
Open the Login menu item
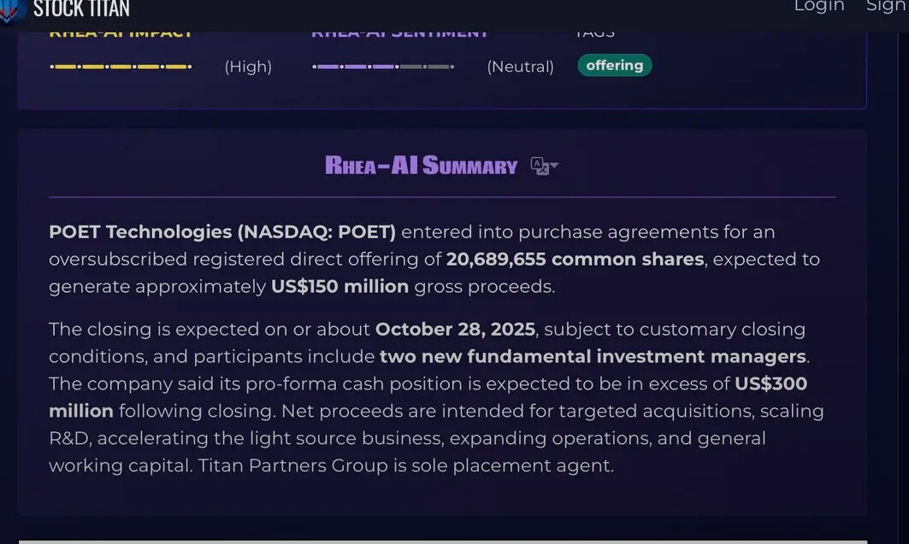tap(818, 7)
